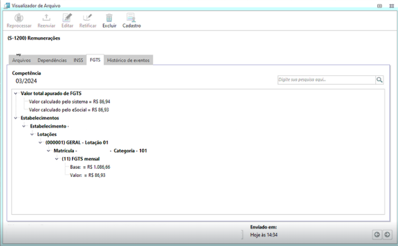Screen dimensions: 398x246
Task: Collapse the Matrícula Categoria 101 node
Action: click(x=49, y=151)
